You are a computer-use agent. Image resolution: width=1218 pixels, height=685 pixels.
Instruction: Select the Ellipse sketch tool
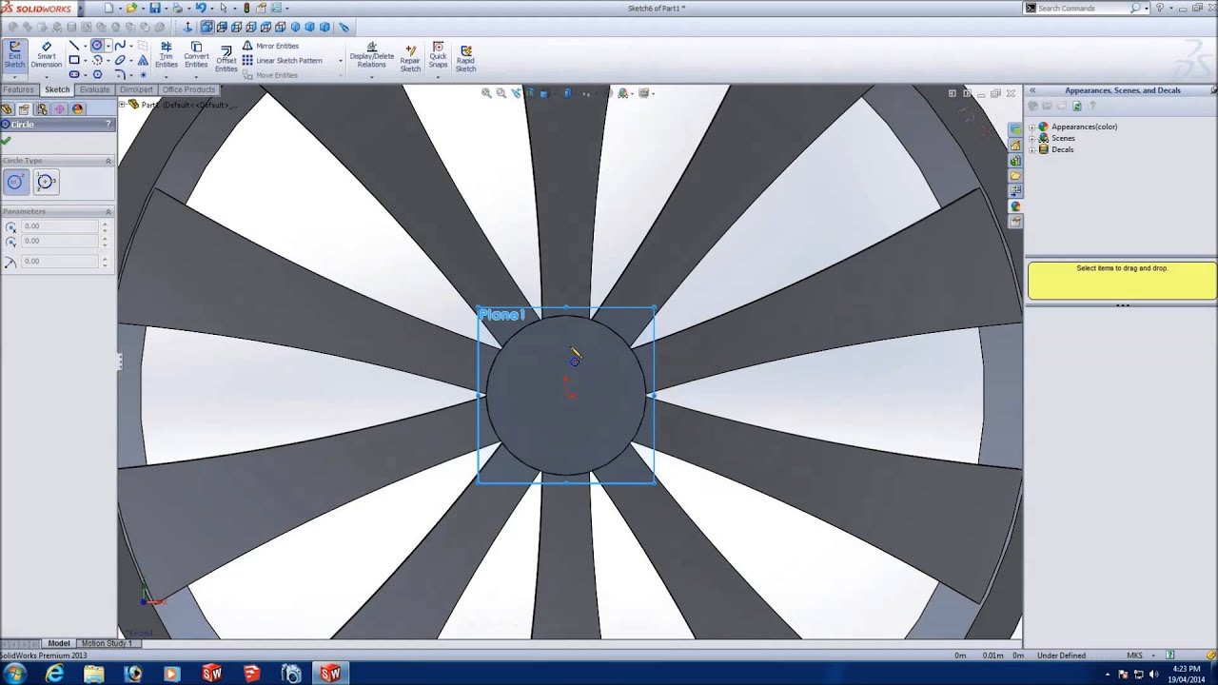(x=120, y=60)
